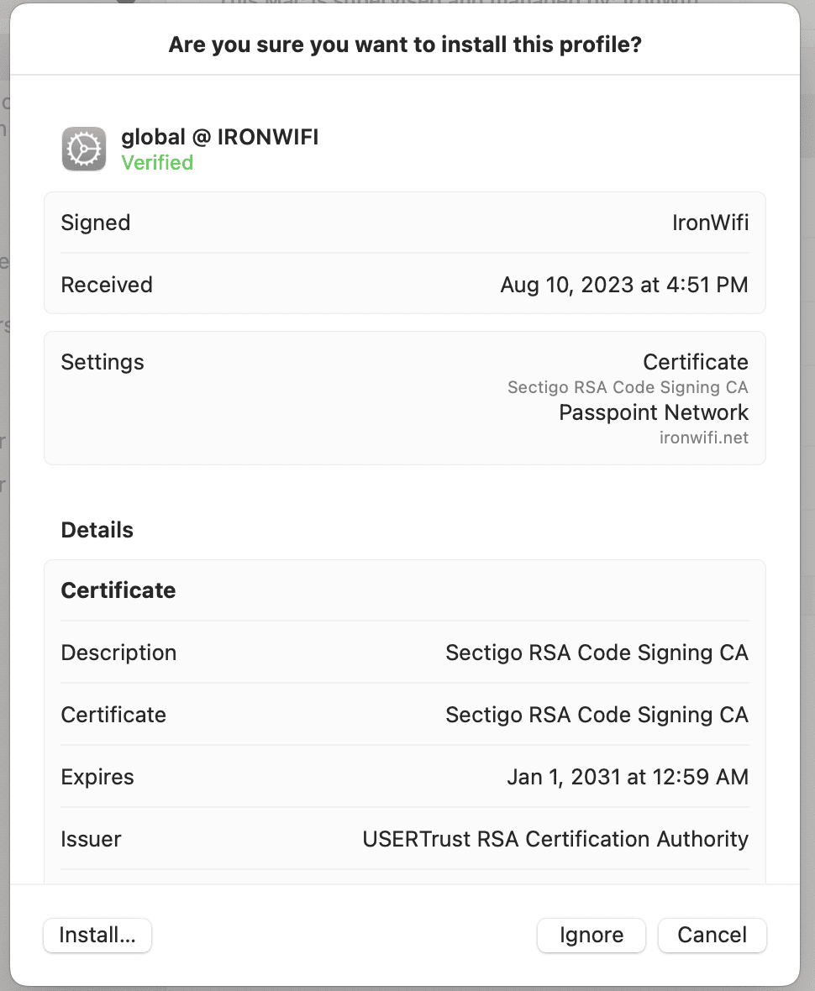815x991 pixels.
Task: Click the Ignore button
Action: (592, 935)
